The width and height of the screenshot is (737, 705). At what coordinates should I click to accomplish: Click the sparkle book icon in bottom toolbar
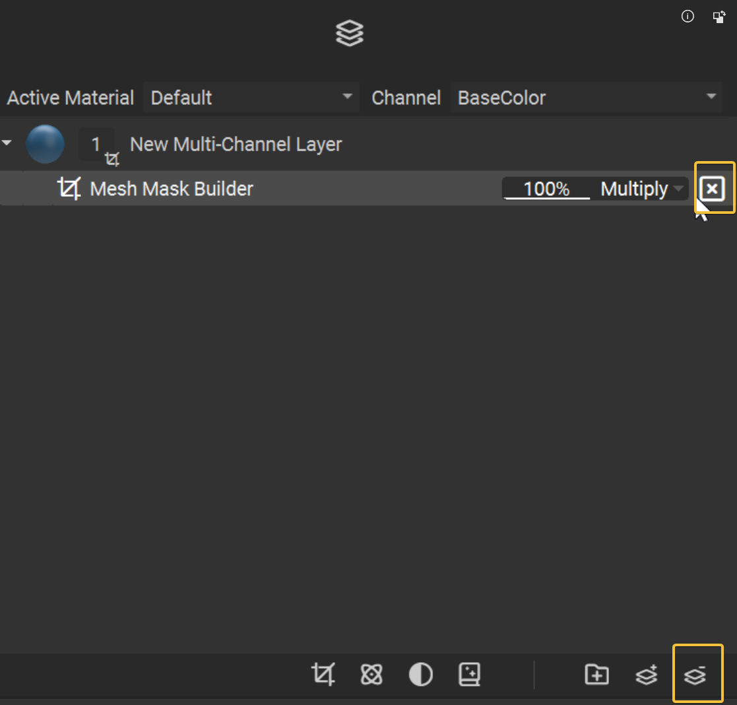click(x=469, y=675)
